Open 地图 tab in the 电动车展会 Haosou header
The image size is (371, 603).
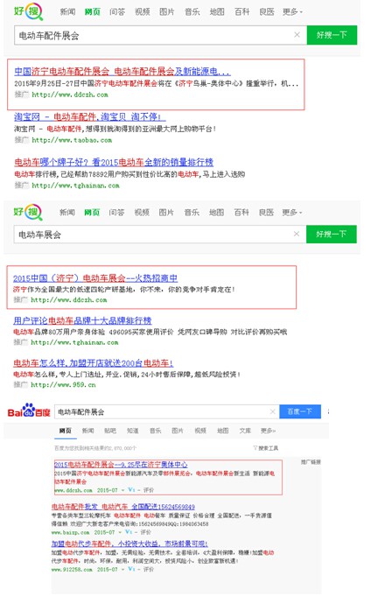(216, 213)
